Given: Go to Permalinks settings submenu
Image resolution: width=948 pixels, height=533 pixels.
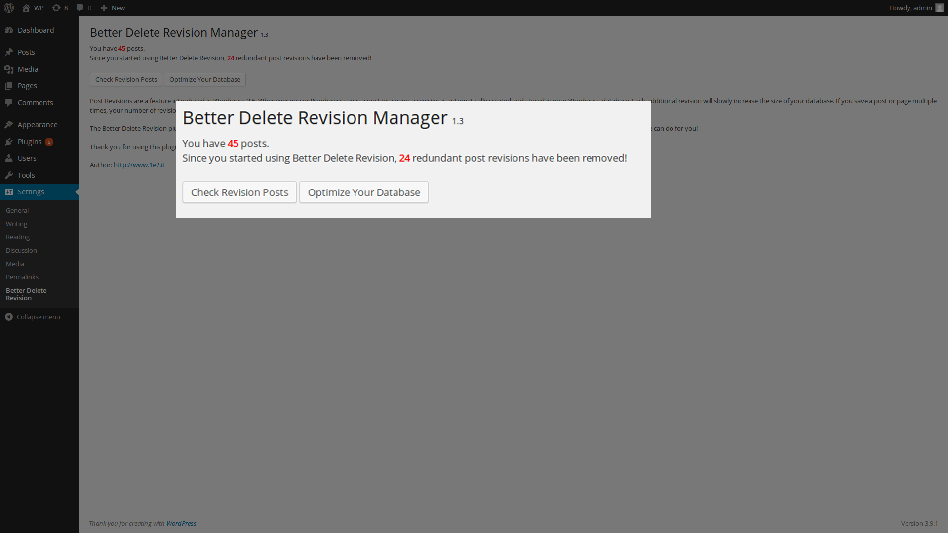Looking at the screenshot, I should click(x=22, y=277).
